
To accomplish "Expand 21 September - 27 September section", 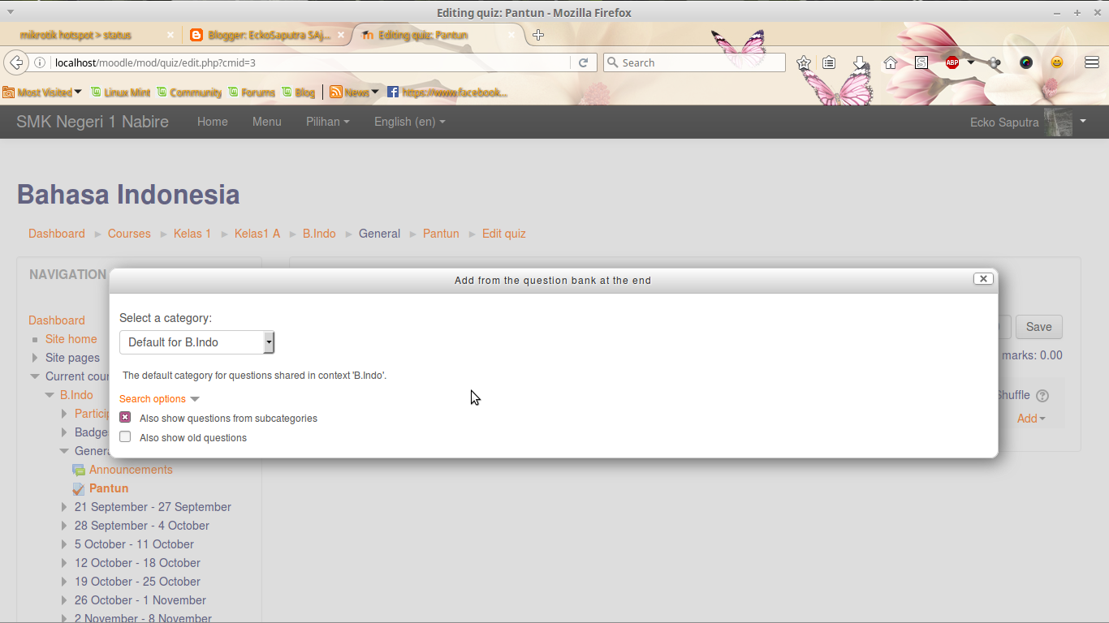I will click(64, 507).
